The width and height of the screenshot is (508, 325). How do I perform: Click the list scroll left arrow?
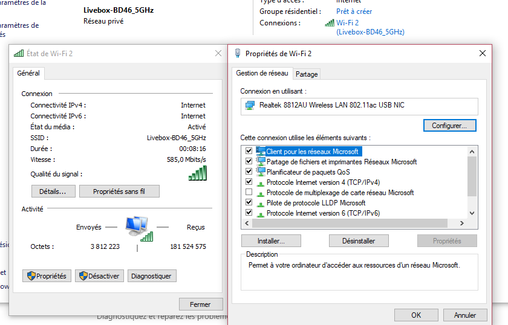(247, 224)
